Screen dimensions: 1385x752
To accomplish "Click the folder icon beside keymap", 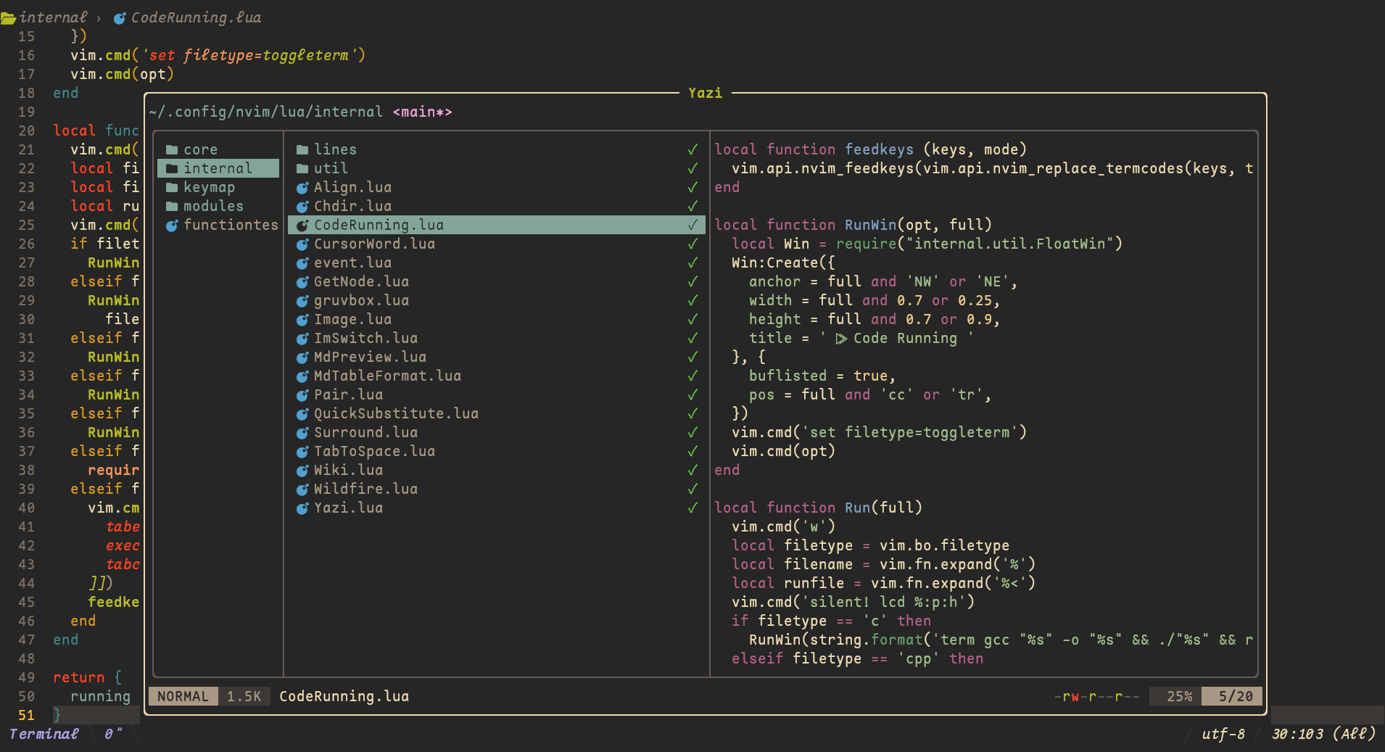I will coord(172,188).
